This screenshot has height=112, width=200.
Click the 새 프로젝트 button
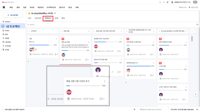13,15
